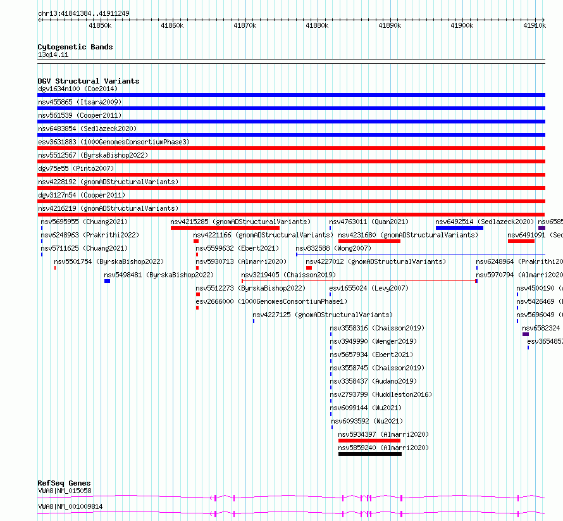Click nsv832588 (Wong2007) variant label
The image size is (563, 521).
(333, 248)
